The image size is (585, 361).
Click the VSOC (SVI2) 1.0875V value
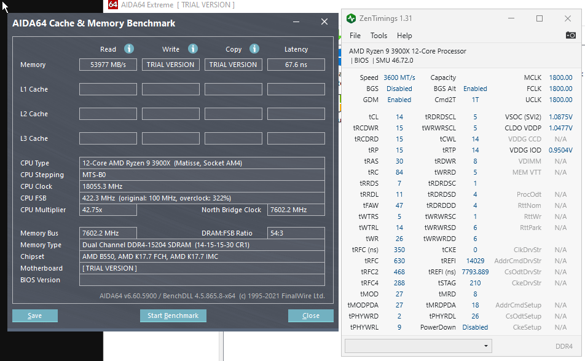[x=560, y=117]
